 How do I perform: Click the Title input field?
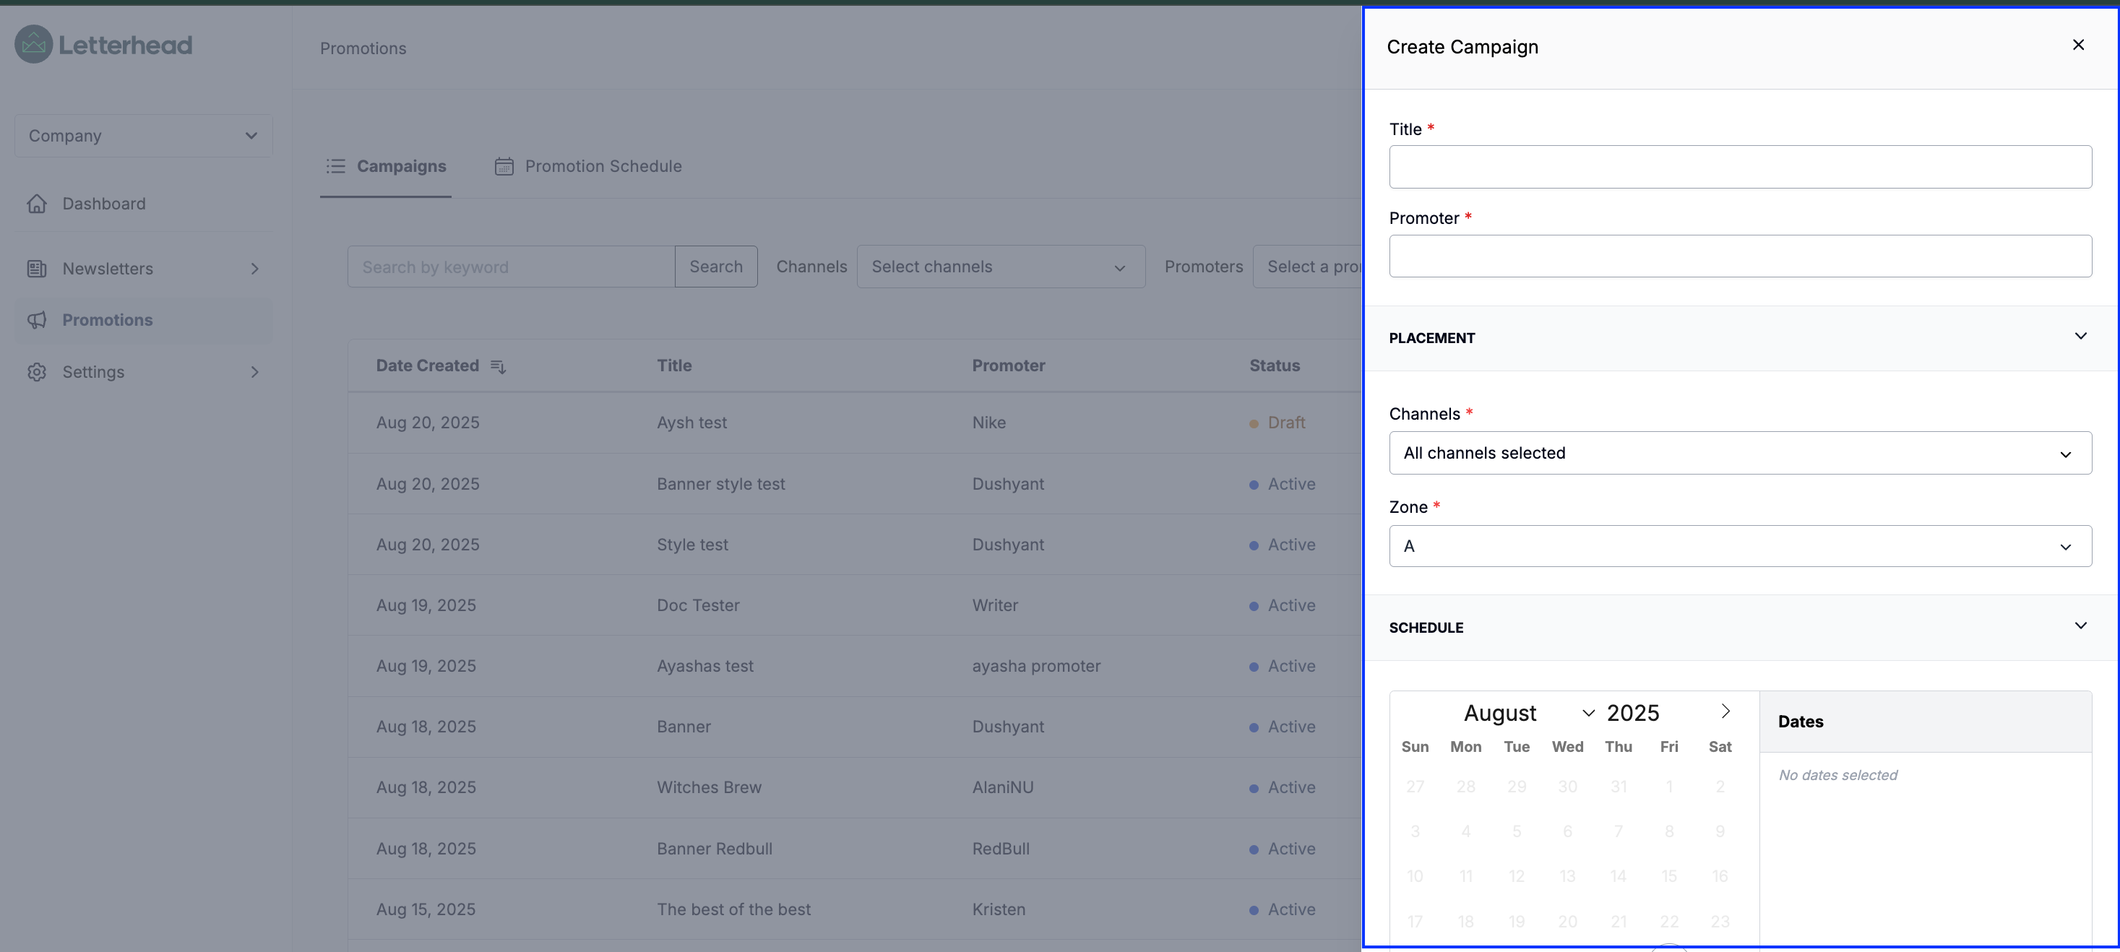[1740, 167]
